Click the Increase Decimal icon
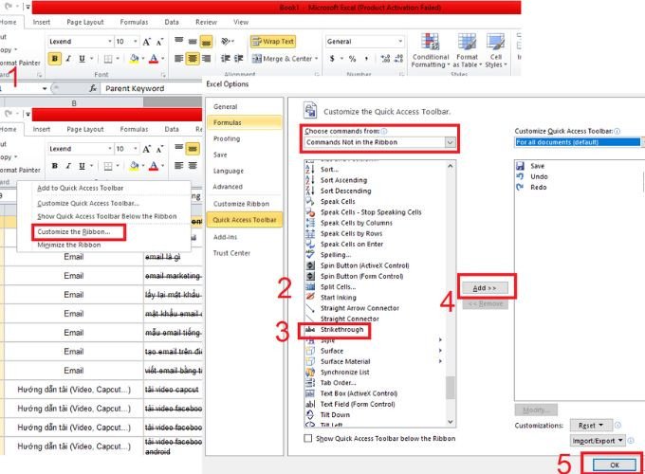Viewport: 645px width, 474px height. pos(385,59)
